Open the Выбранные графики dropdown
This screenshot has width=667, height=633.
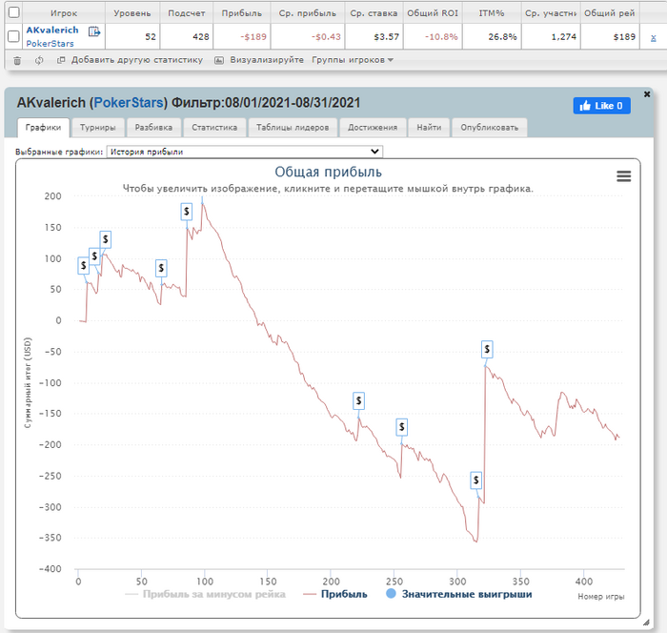point(245,152)
